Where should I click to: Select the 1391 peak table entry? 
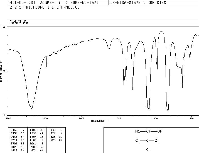pyautogui.click(x=36, y=133)
